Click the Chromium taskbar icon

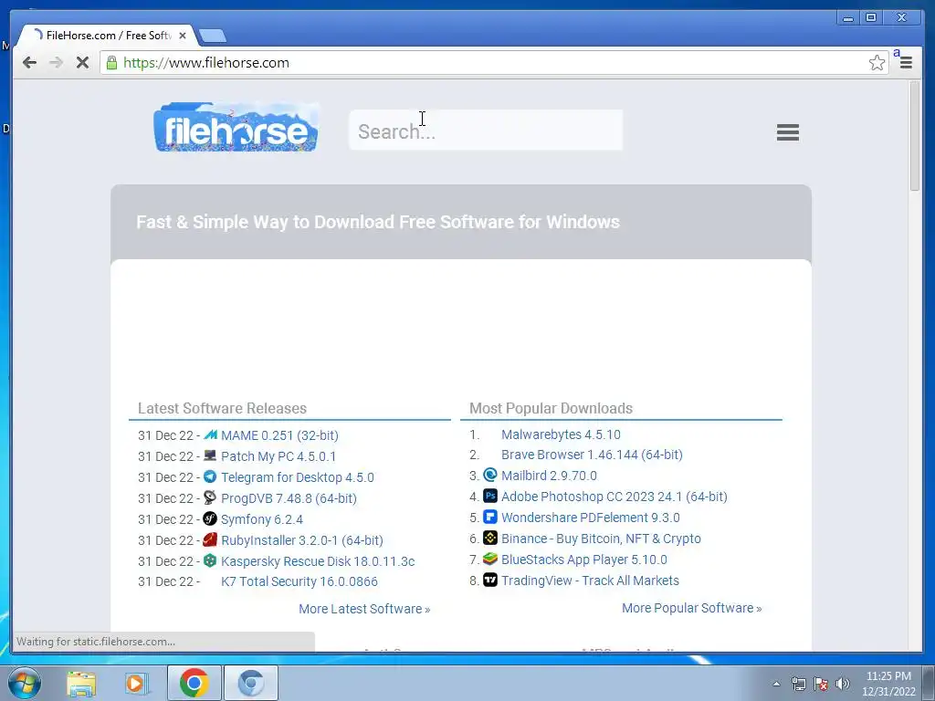(x=250, y=683)
